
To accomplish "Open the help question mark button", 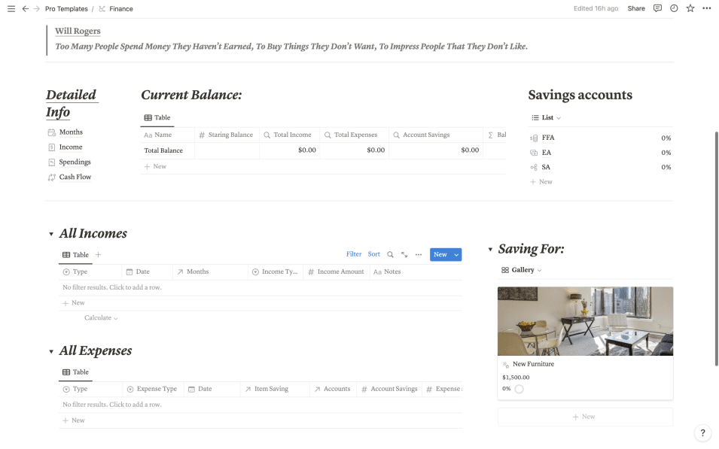I will (x=702, y=432).
